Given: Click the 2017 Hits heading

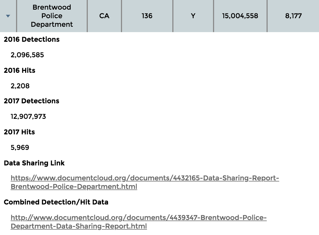Looking at the screenshot, I should pyautogui.click(x=19, y=132).
